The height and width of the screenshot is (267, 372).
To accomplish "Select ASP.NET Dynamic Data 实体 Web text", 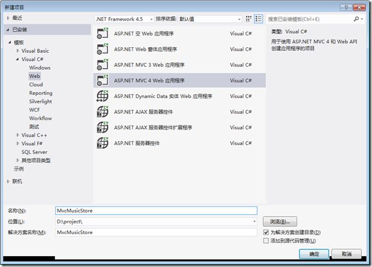I will 163,96.
